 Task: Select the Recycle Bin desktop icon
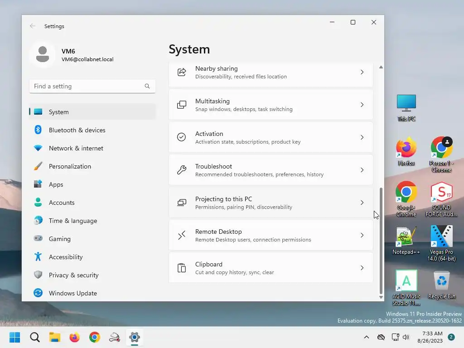coord(441,285)
